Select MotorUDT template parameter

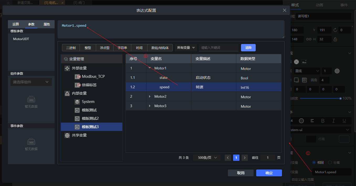[21, 39]
